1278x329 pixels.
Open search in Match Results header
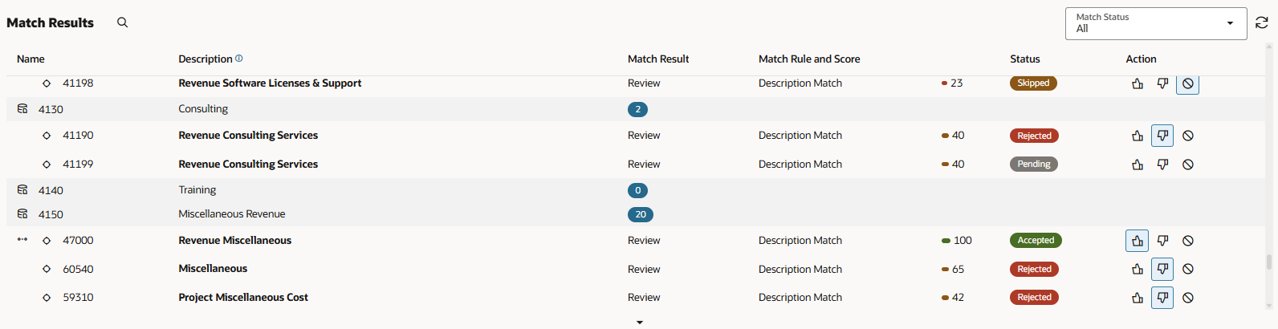[x=122, y=22]
